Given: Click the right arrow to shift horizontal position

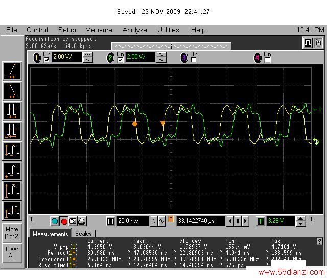Looking at the screenshot, I should [245, 221].
